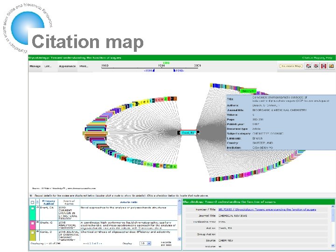Click the Article title column header

(129, 202)
